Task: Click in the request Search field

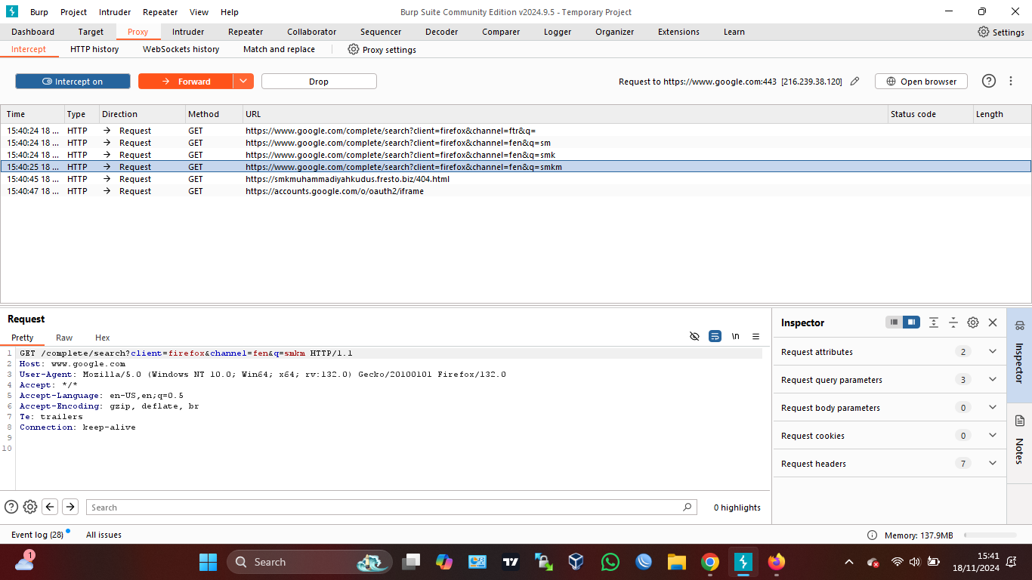Action: (x=391, y=507)
